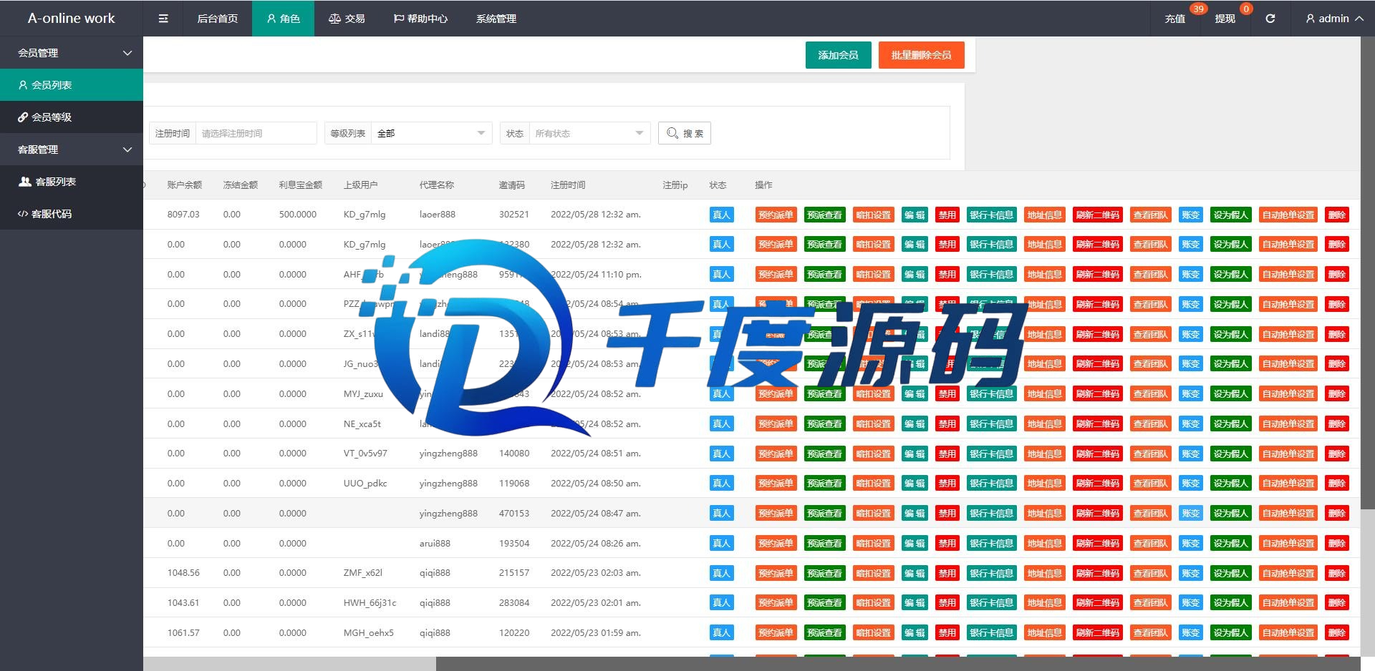Click 真人 status in MGH_oehx5 row

point(721,633)
